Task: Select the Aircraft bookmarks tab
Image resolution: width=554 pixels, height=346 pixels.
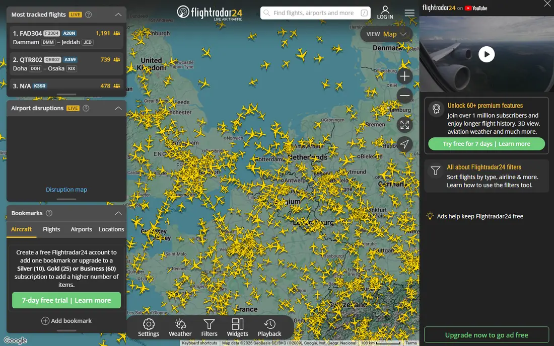Action: 21,229
